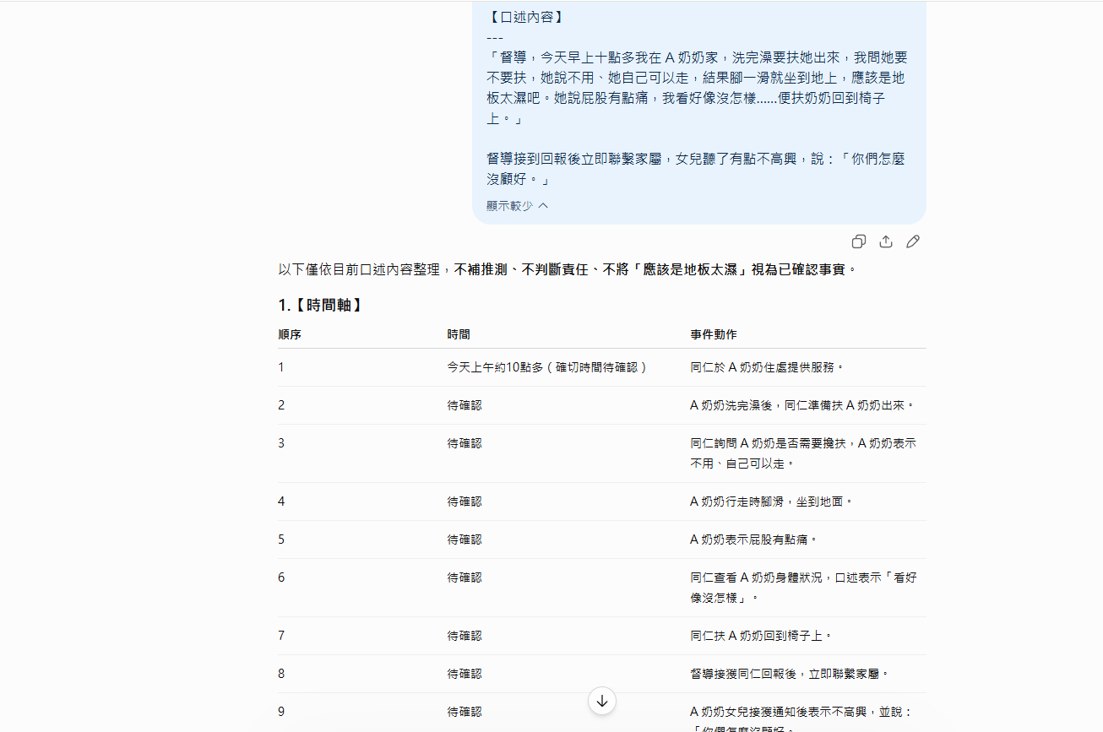
Task: Click the cell 同仁於 A 奶奶住處提供服務。
Action: click(768, 367)
